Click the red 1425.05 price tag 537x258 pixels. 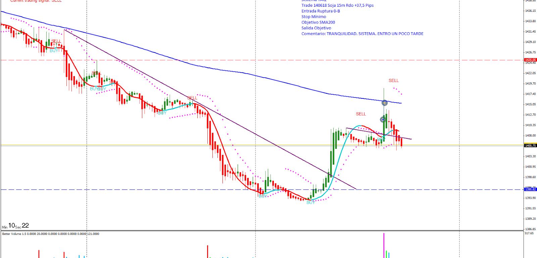click(530, 60)
